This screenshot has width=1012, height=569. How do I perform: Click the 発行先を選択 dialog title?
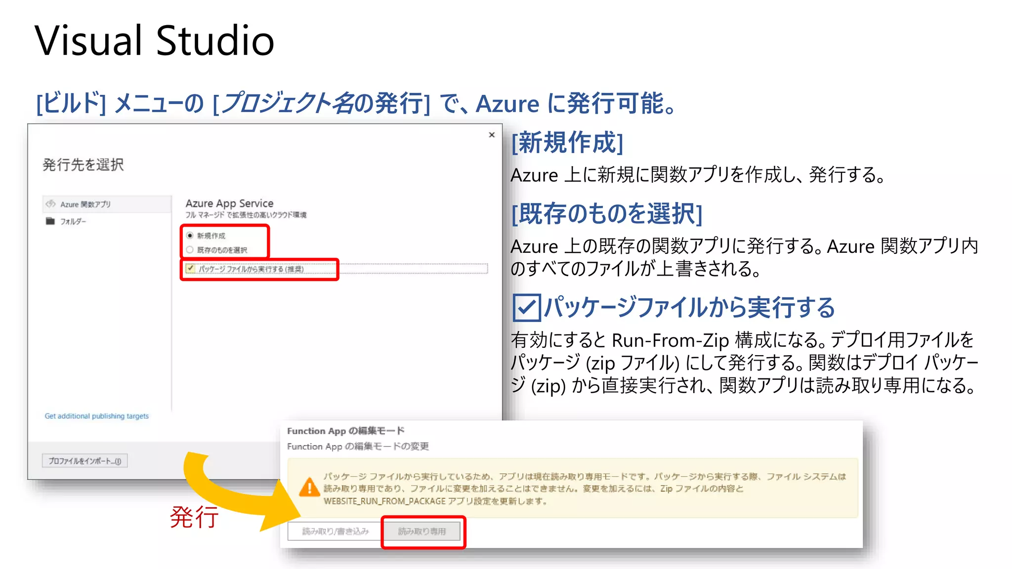tap(83, 164)
